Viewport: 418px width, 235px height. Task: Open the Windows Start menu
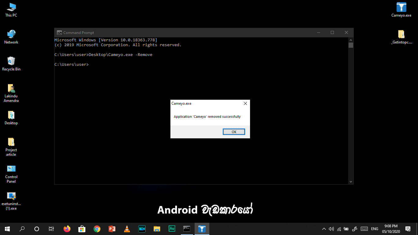click(7, 229)
